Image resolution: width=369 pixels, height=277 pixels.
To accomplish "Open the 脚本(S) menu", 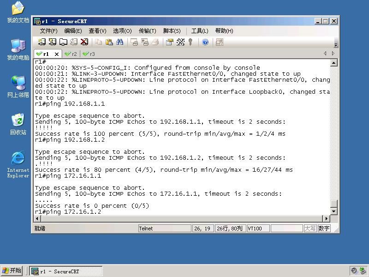I will (172, 31).
